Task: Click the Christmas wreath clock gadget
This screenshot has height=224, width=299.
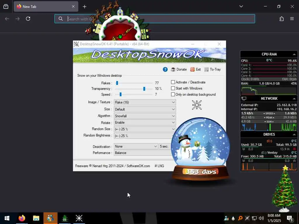Action: pos(121,25)
